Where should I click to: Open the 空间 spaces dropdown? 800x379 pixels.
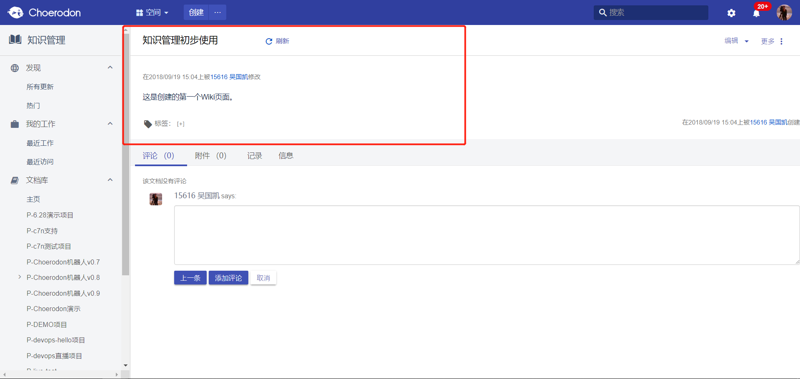152,12
